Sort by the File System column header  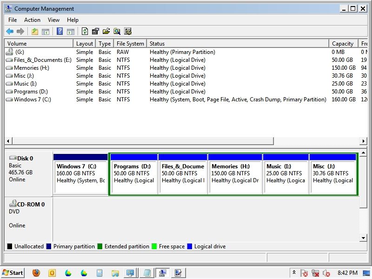click(x=130, y=44)
